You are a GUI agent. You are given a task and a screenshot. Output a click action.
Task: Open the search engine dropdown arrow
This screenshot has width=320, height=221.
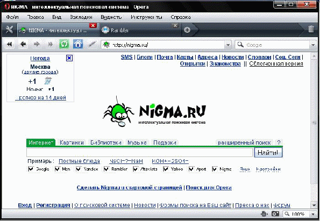(x=313, y=45)
